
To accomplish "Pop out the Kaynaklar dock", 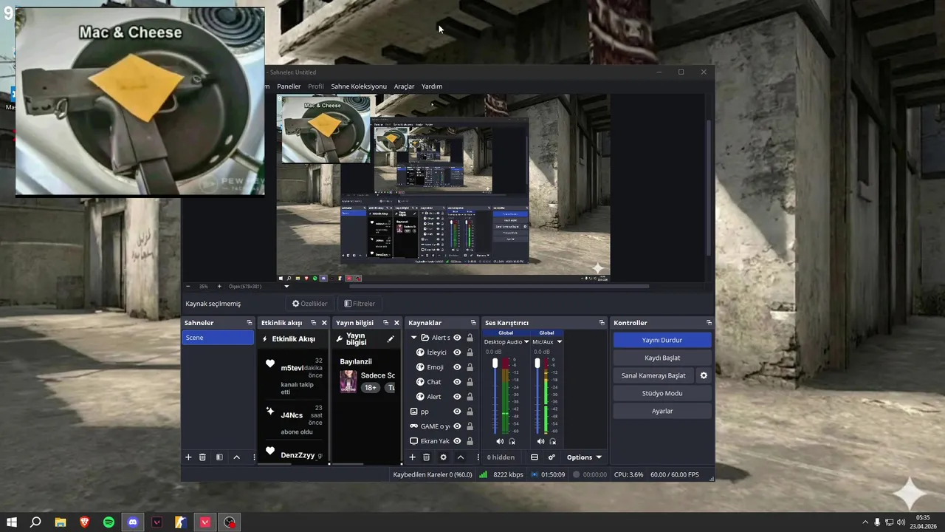I will point(473,323).
